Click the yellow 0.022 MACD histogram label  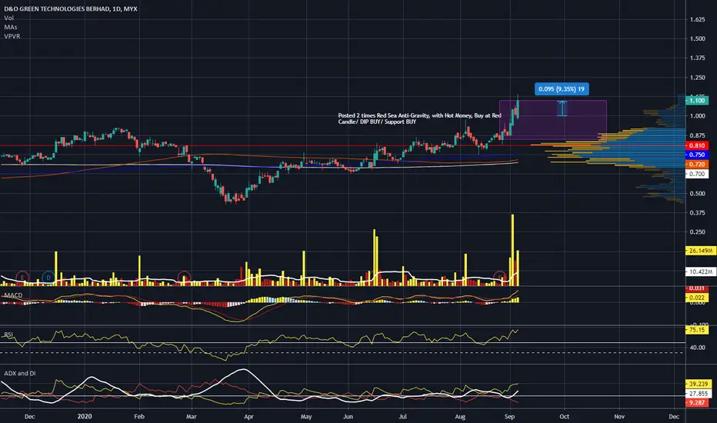tap(697, 297)
